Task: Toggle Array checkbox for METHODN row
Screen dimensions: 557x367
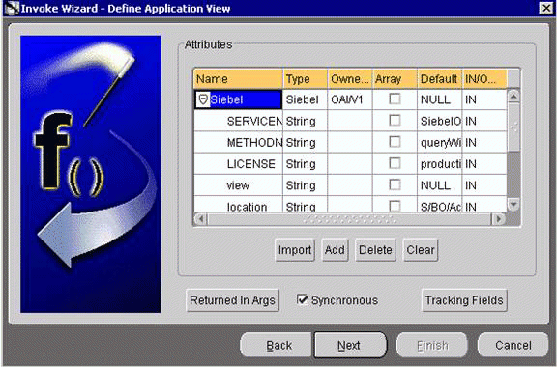Action: click(395, 142)
